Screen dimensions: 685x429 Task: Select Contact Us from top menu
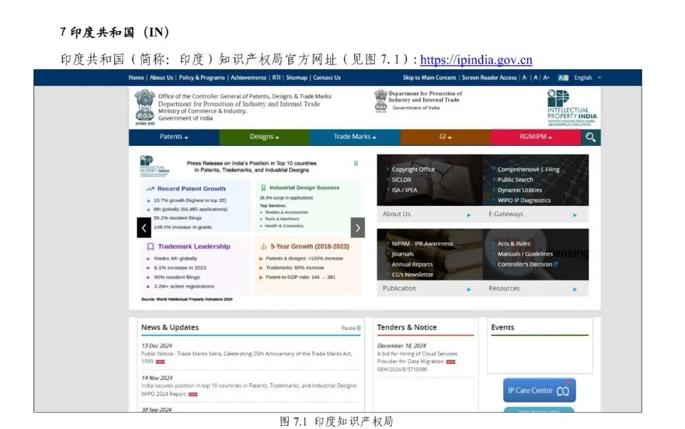(326, 77)
